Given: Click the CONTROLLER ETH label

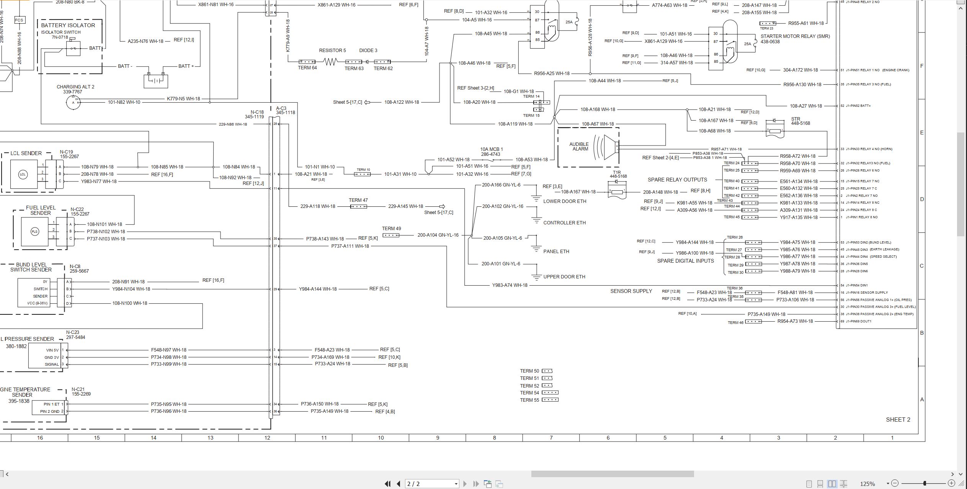Looking at the screenshot, I should click(x=564, y=222).
